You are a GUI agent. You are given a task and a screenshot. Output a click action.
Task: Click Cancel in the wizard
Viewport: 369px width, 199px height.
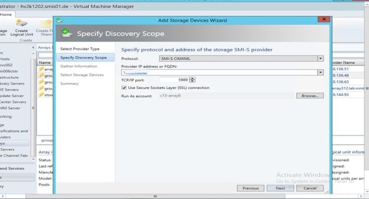[x=310, y=188]
